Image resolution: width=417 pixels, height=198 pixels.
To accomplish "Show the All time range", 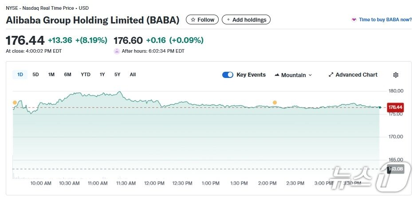I will (x=133, y=74).
